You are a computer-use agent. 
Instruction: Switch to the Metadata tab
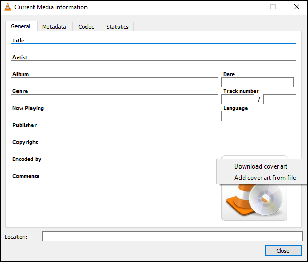point(54,27)
